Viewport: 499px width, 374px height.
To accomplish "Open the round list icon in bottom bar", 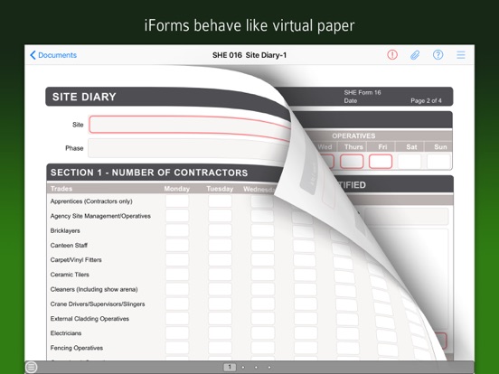I will click(x=31, y=367).
